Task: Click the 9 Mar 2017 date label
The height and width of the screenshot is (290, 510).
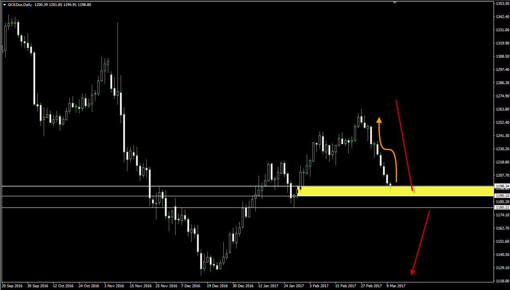Action: (x=396, y=286)
